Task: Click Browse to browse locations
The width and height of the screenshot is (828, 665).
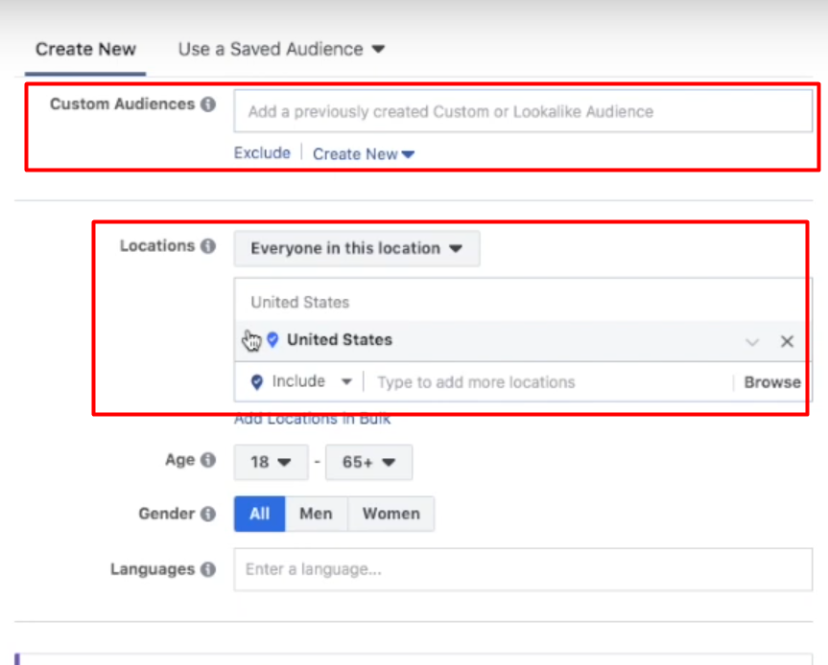Action: [x=771, y=381]
